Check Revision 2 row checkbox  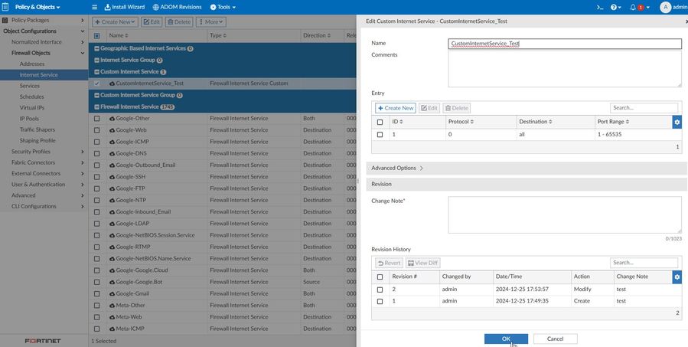click(380, 290)
